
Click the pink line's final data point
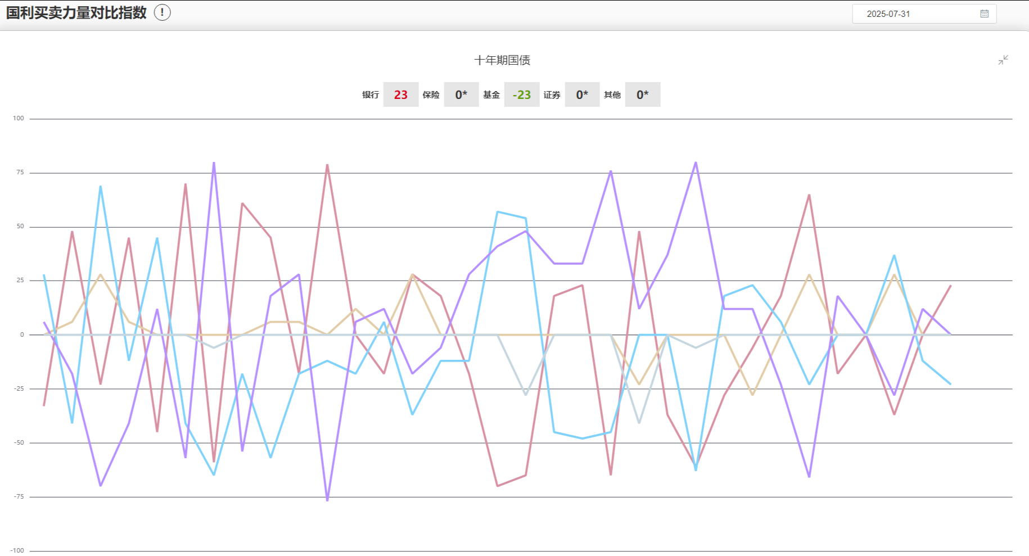tap(950, 286)
